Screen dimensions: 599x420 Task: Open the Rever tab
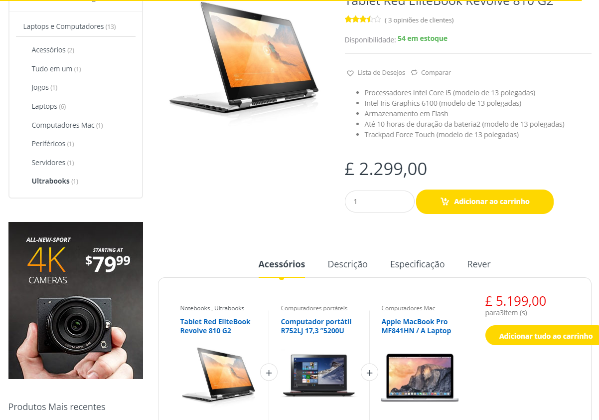click(x=479, y=264)
